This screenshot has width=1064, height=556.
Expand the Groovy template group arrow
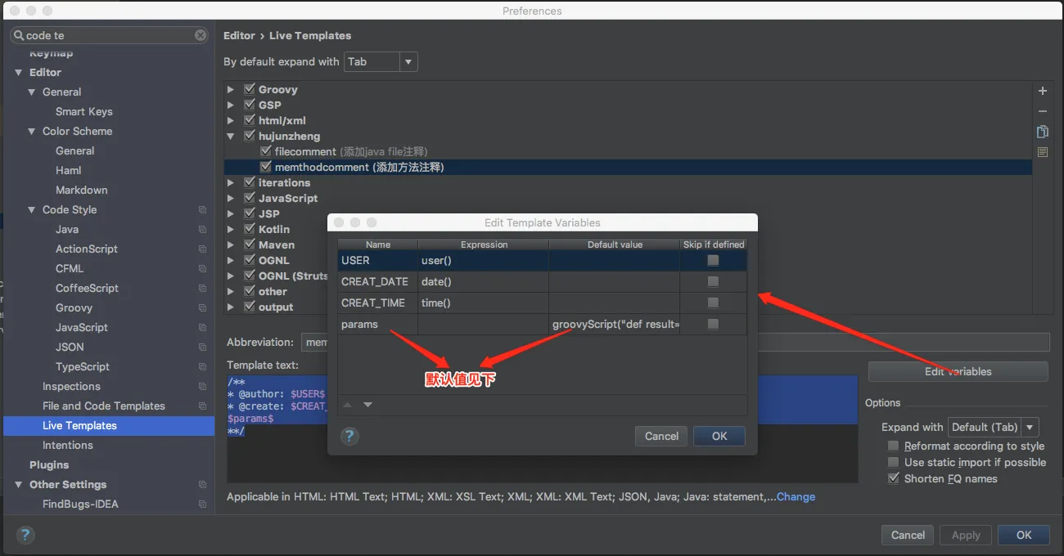[x=231, y=89]
